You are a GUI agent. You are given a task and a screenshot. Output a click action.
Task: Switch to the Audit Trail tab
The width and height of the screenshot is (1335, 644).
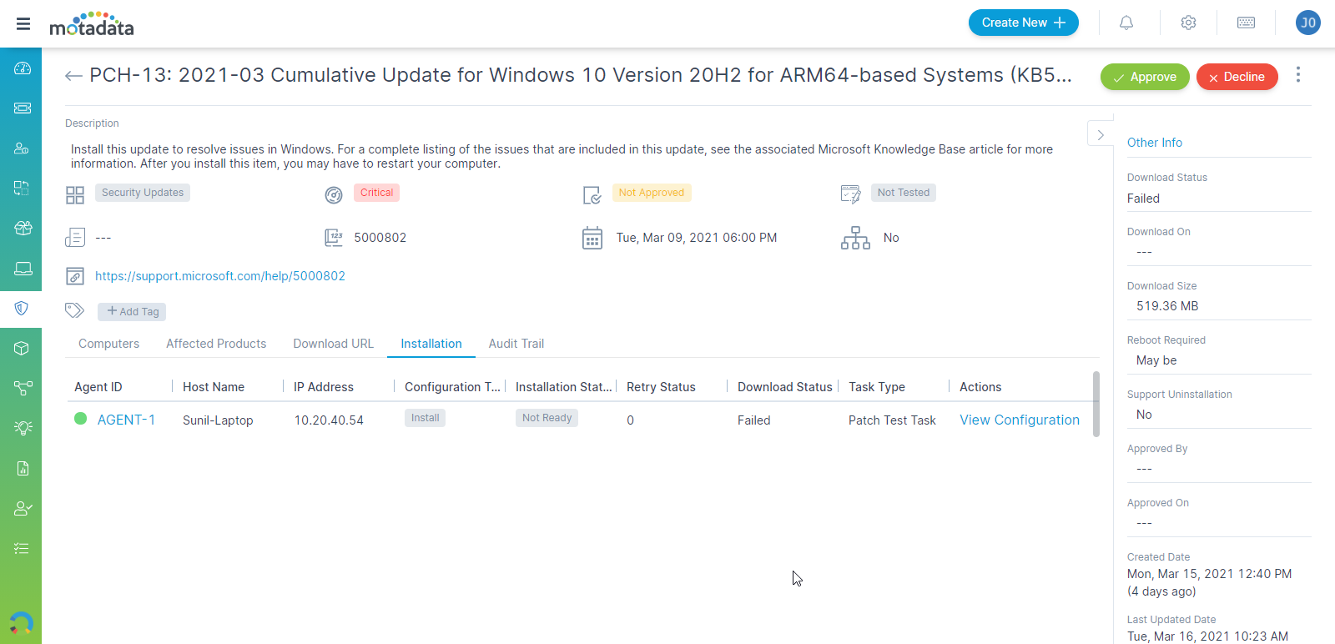[516, 344]
